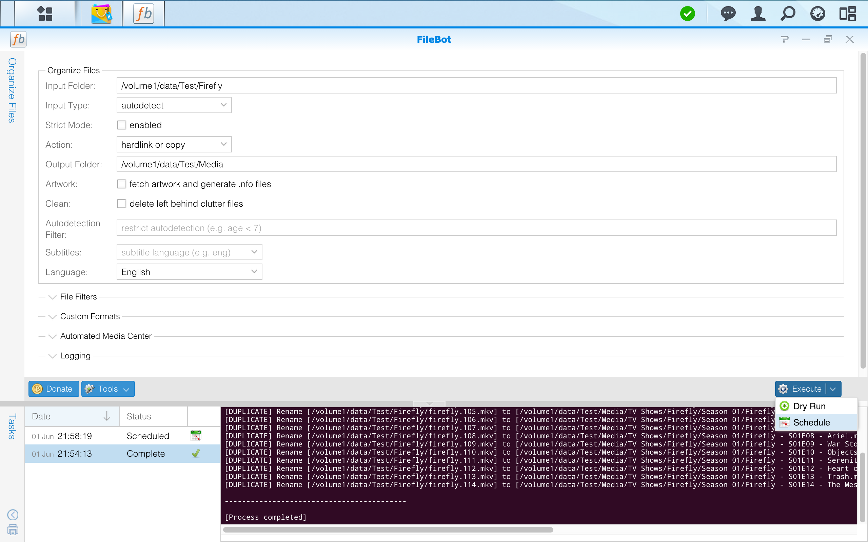The width and height of the screenshot is (868, 542).
Task: Open the Action hardlink or copy dropdown
Action: point(174,144)
